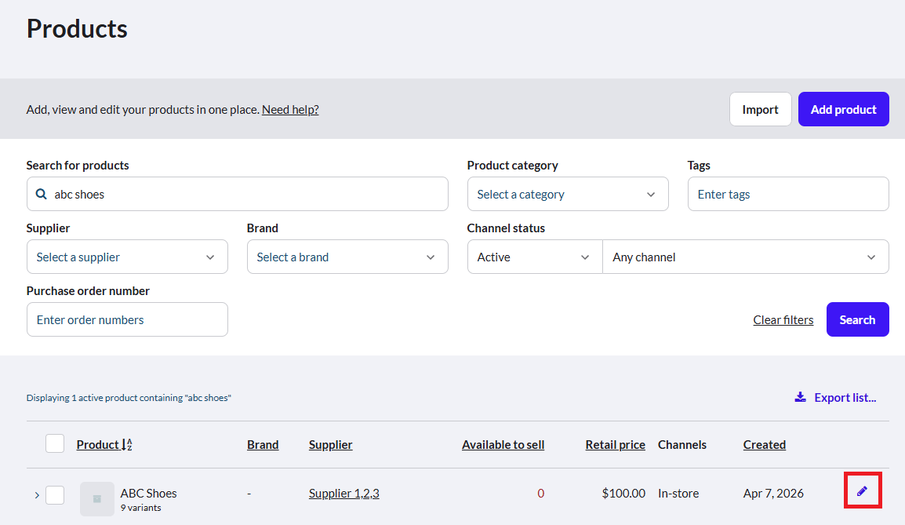Click the Add product button
905x525 pixels.
coord(843,109)
